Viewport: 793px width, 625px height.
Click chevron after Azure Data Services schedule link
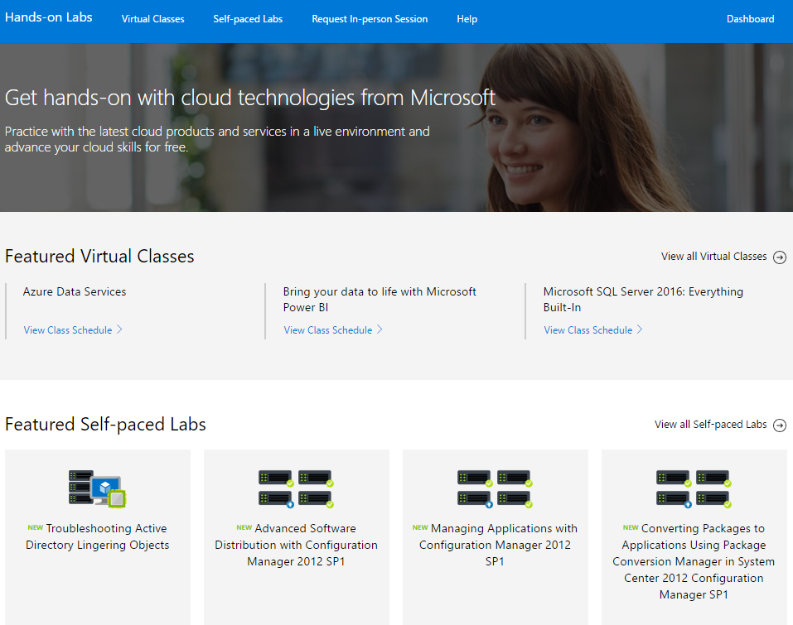click(120, 329)
